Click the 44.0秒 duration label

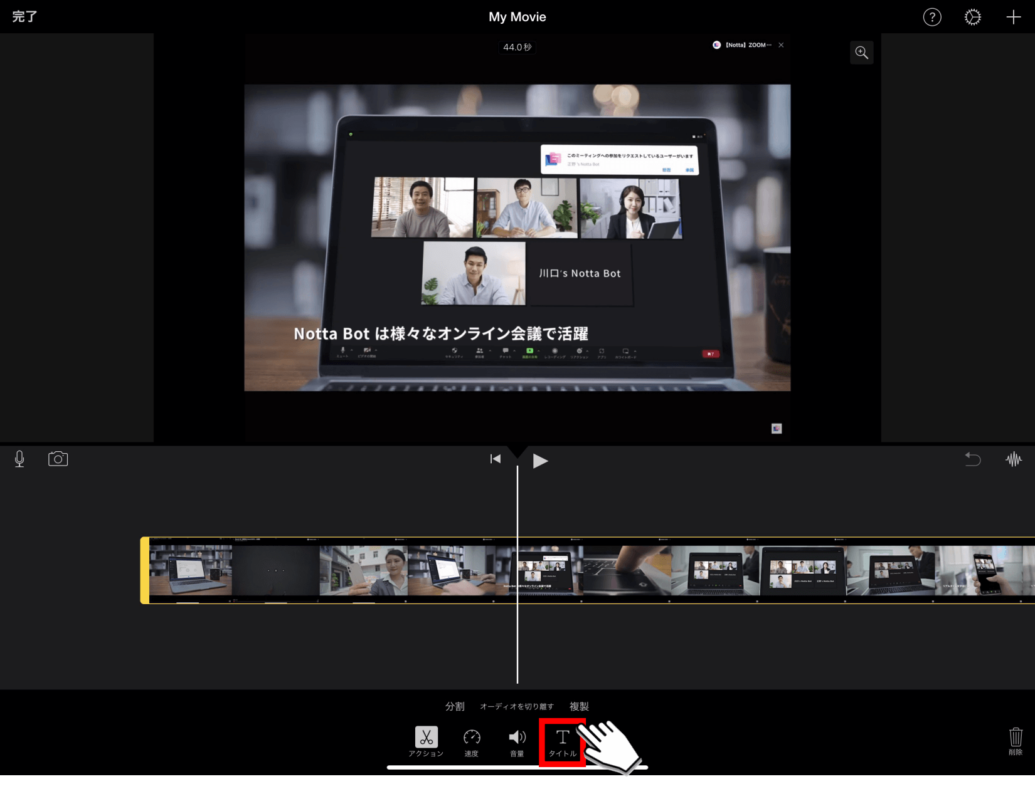[x=517, y=47]
